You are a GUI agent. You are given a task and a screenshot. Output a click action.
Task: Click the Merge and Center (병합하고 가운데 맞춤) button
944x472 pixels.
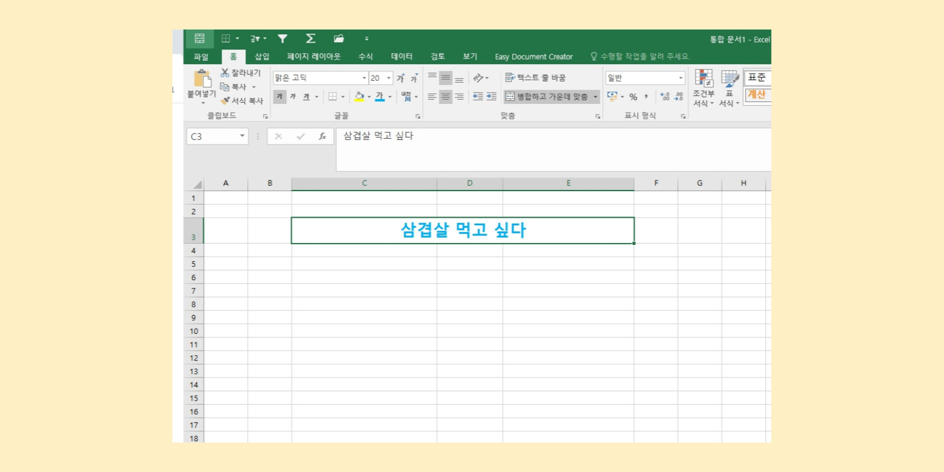[x=547, y=96]
